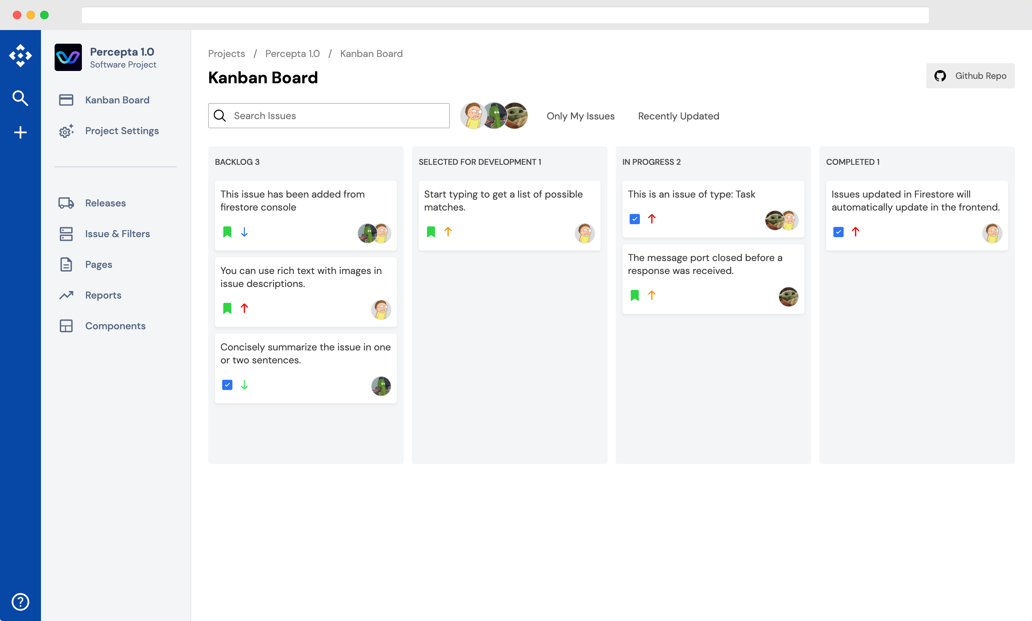
Task: Click the Components layout icon
Action: coord(66,326)
